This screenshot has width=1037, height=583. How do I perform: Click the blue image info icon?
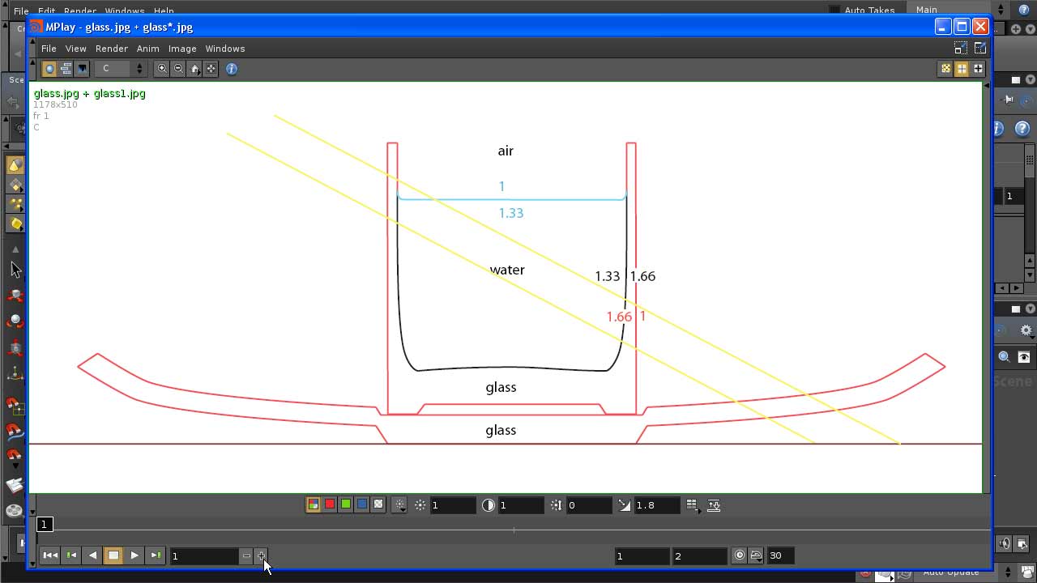pos(232,69)
